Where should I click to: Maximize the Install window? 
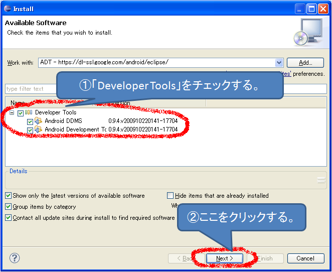click(x=311, y=9)
